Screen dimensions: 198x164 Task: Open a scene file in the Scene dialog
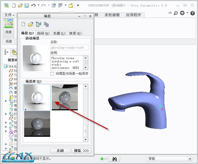coord(31,24)
